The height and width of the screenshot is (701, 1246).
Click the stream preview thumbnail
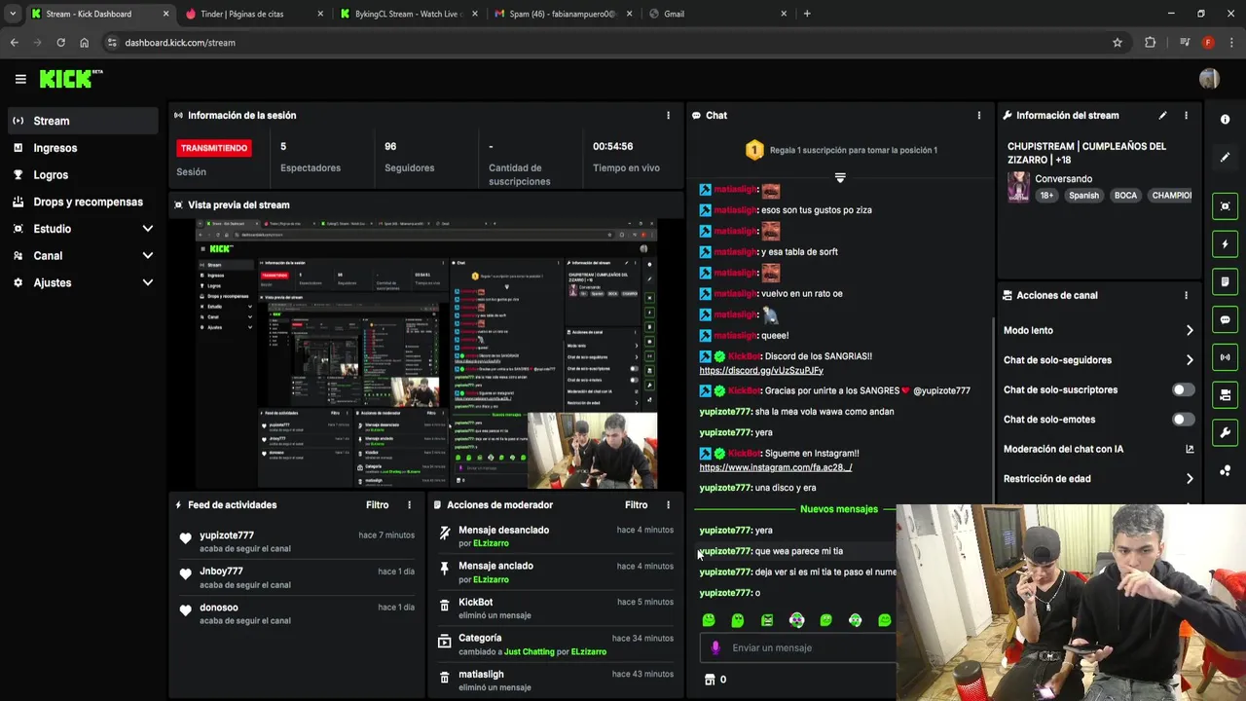pos(426,353)
